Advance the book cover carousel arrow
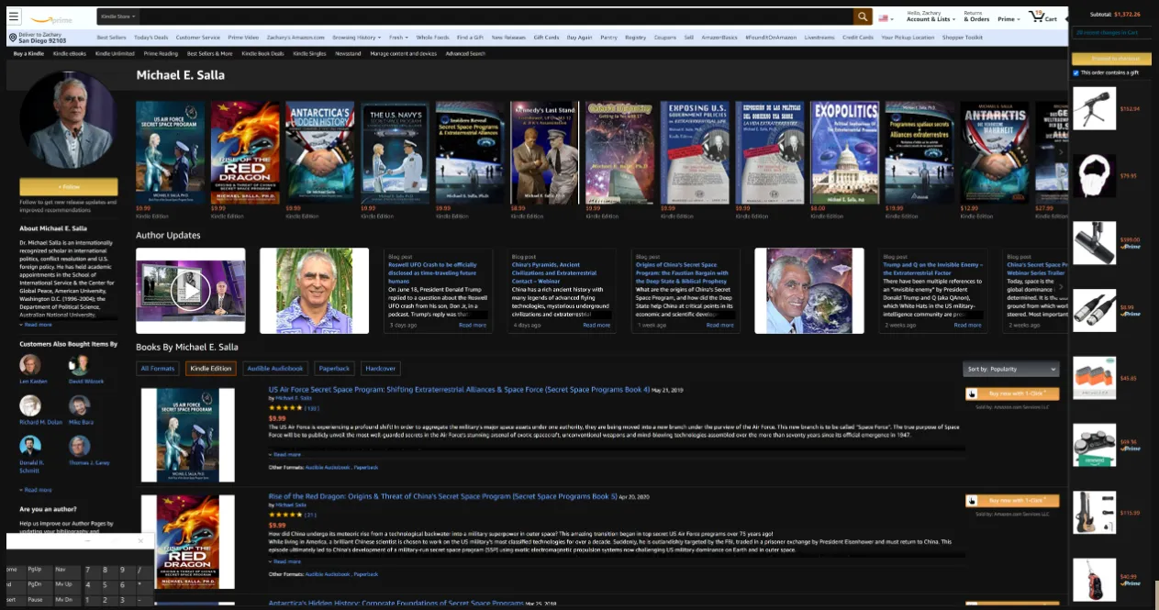This screenshot has width=1159, height=610. click(1061, 154)
